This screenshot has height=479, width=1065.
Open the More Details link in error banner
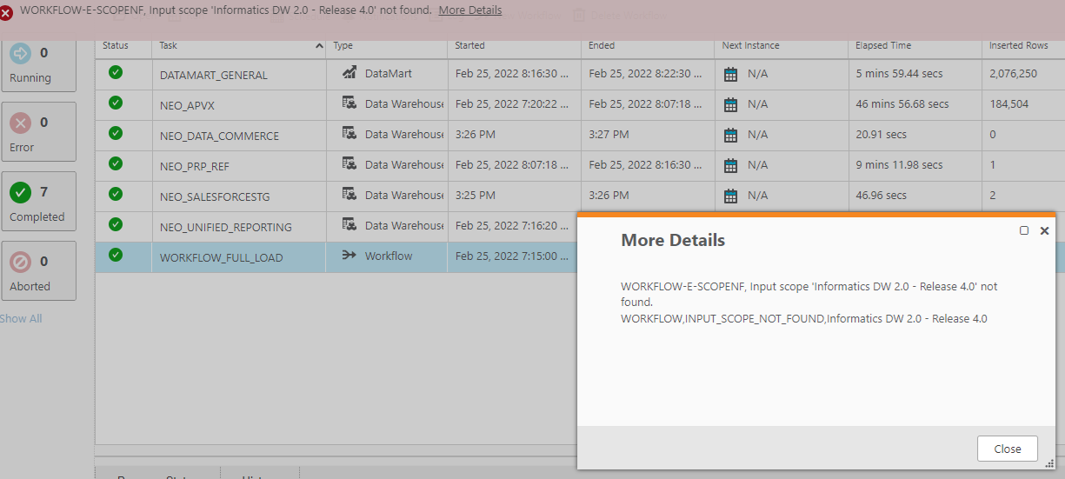click(x=469, y=10)
